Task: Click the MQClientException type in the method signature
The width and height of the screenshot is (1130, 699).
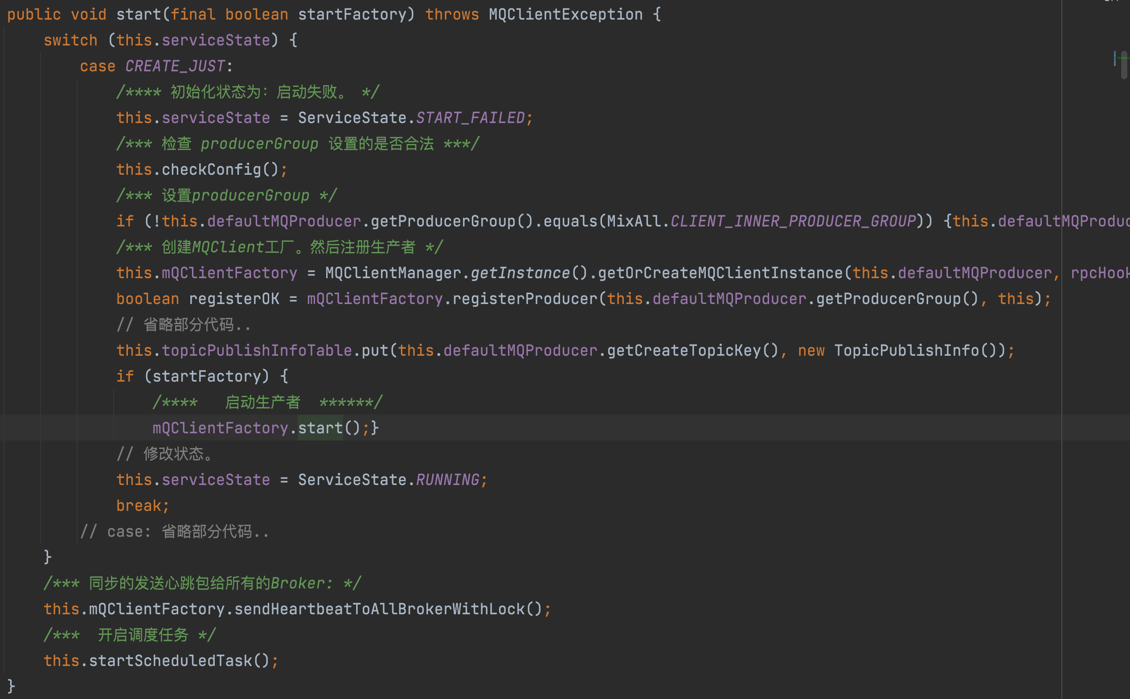Action: pos(565,14)
